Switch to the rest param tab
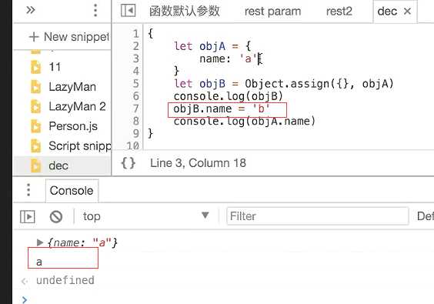Screen dimensions: 434x304 click(272, 12)
